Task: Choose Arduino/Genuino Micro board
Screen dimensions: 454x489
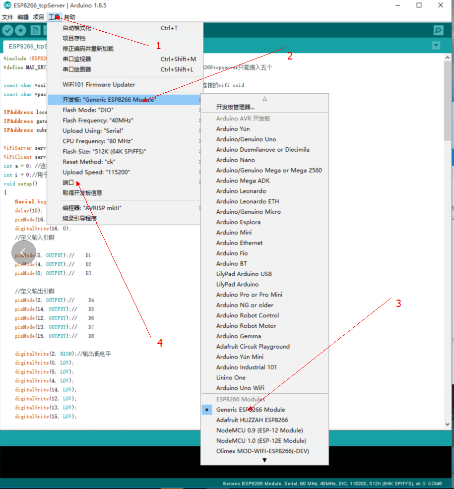Action: click(x=264, y=212)
